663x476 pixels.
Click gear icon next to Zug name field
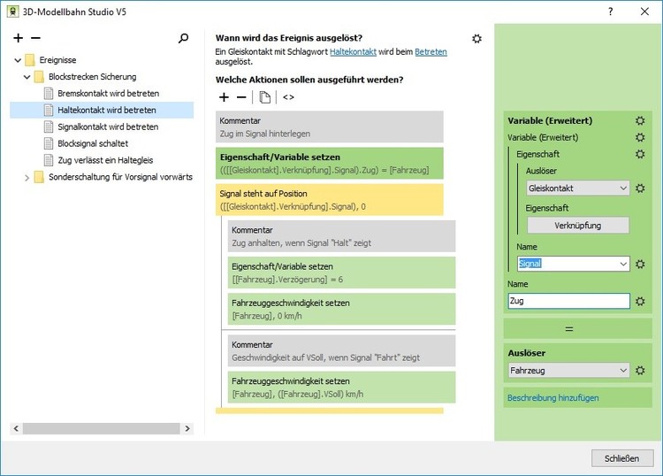(640, 302)
